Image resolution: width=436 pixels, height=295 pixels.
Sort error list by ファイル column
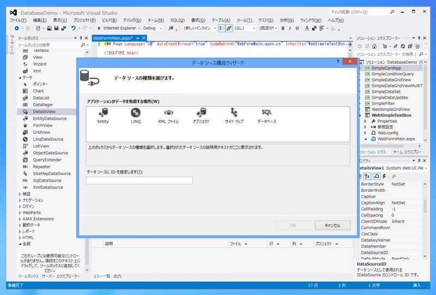click(x=247, y=244)
